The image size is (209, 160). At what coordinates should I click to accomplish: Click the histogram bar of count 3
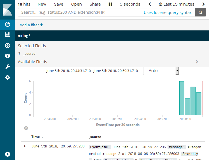(187, 107)
